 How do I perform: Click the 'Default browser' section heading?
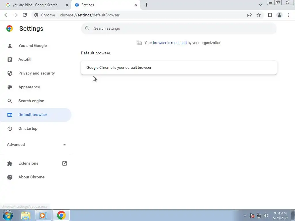tap(96, 53)
